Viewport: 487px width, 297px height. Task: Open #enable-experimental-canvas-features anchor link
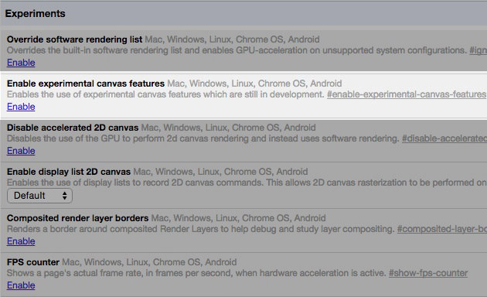[x=407, y=94]
